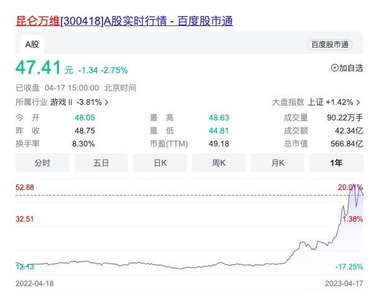Select the 1年 chart tab
Screen dimensions: 382x293
(x=336, y=163)
